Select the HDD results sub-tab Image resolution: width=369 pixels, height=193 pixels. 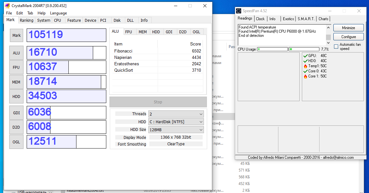(x=156, y=32)
